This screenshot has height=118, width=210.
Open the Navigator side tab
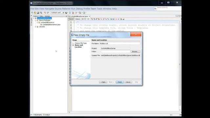pyautogui.click(x=31, y=21)
